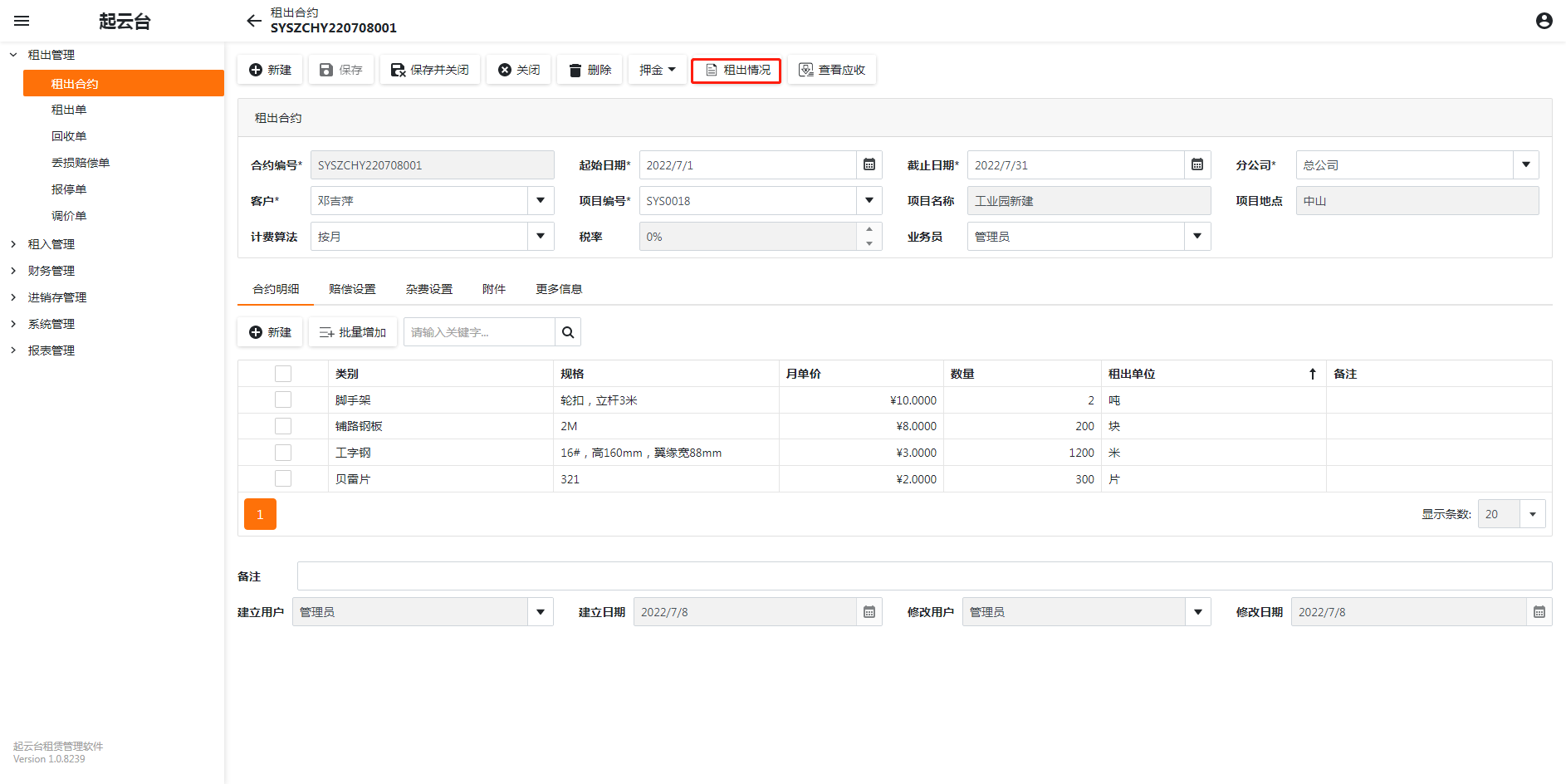Expand the 建立用户 dropdown arrow
Image resolution: width=1566 pixels, height=784 pixels.
[x=541, y=612]
